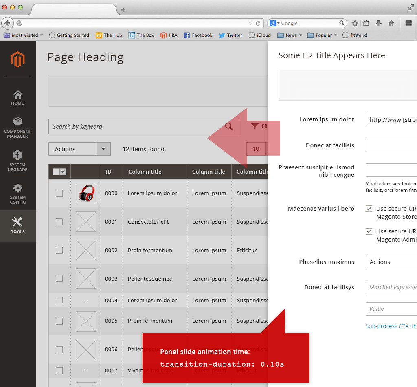Enable Use secure URLs for Magento Storefront

(369, 208)
